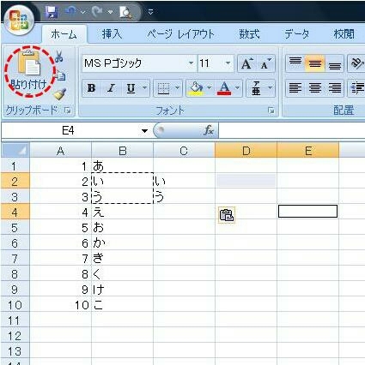This screenshot has width=365, height=365.
Task: Toggle Align Text Right
Action: (x=334, y=88)
